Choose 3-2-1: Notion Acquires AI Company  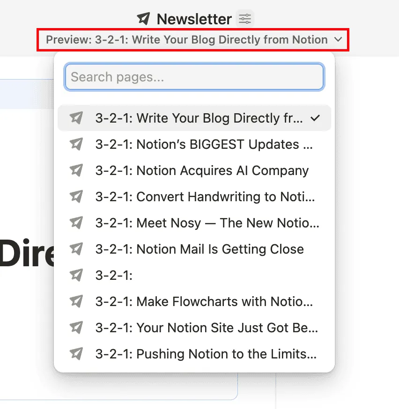[201, 171]
